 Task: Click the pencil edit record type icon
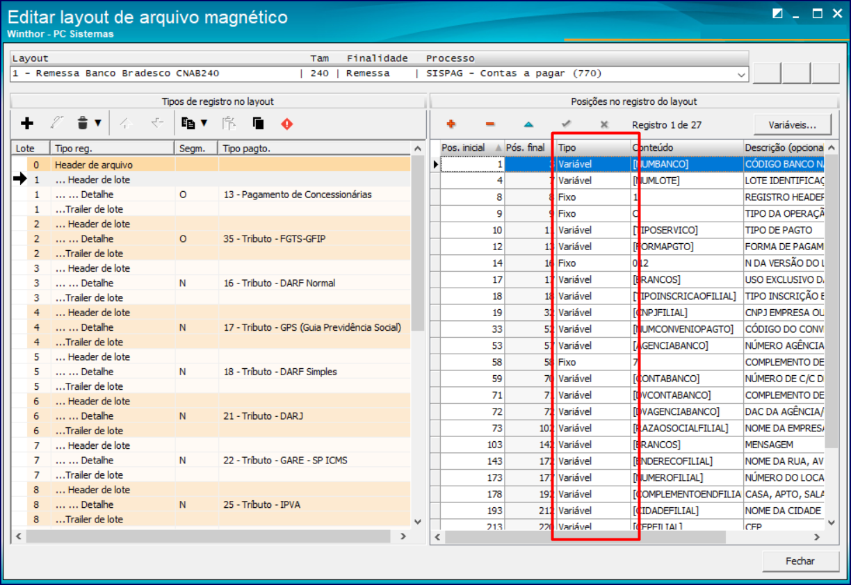tap(56, 124)
